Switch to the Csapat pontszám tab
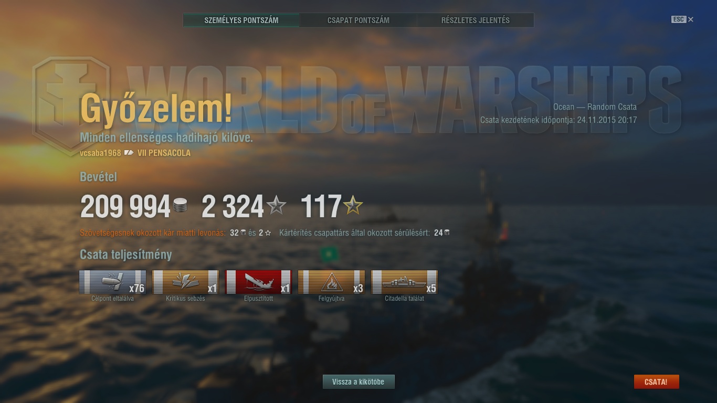717x403 pixels. (x=358, y=20)
